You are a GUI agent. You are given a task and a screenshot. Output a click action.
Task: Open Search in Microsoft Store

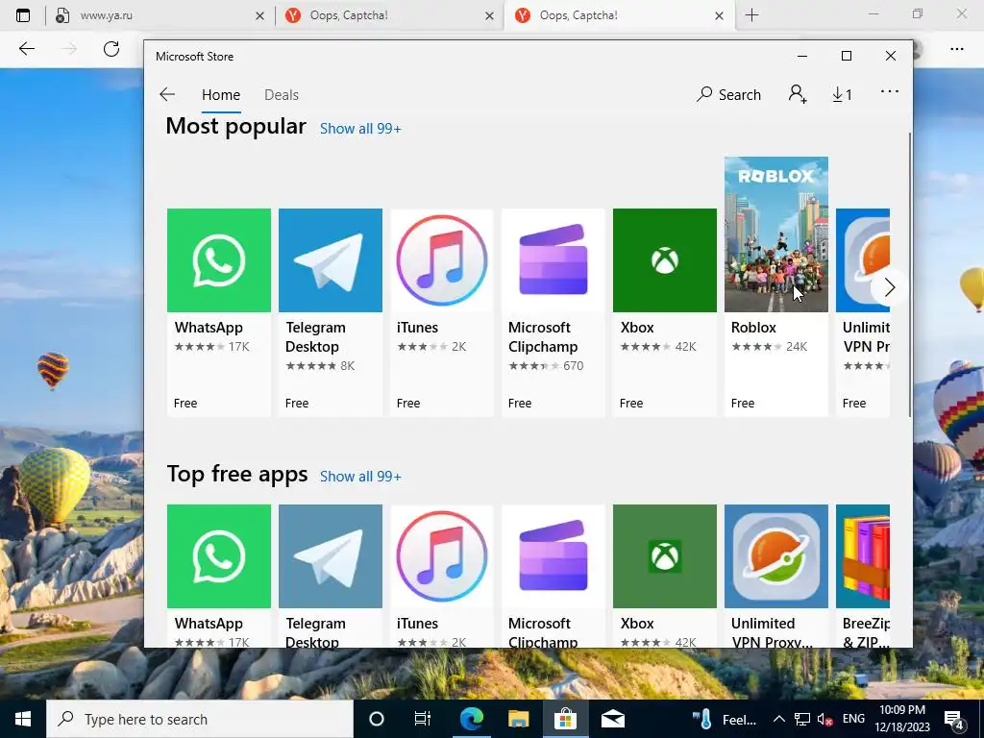tap(728, 95)
